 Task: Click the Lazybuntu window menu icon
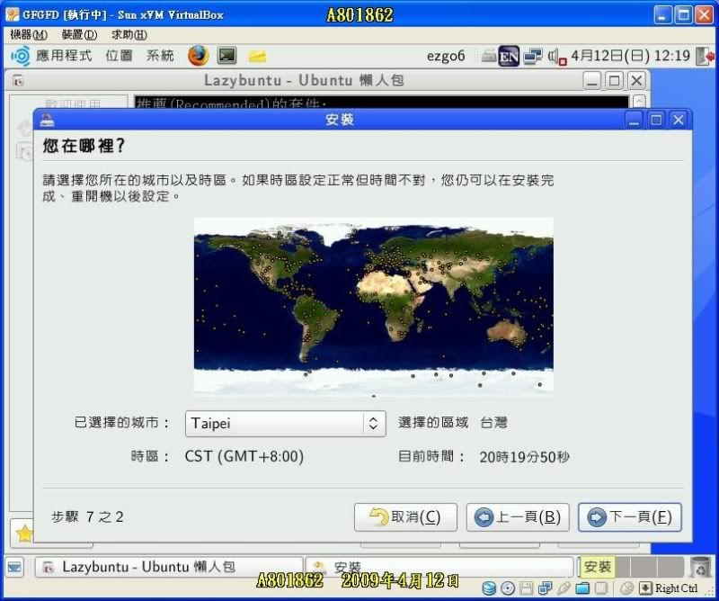point(18,81)
